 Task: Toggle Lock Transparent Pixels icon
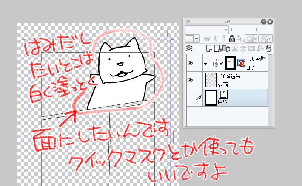[240, 39]
